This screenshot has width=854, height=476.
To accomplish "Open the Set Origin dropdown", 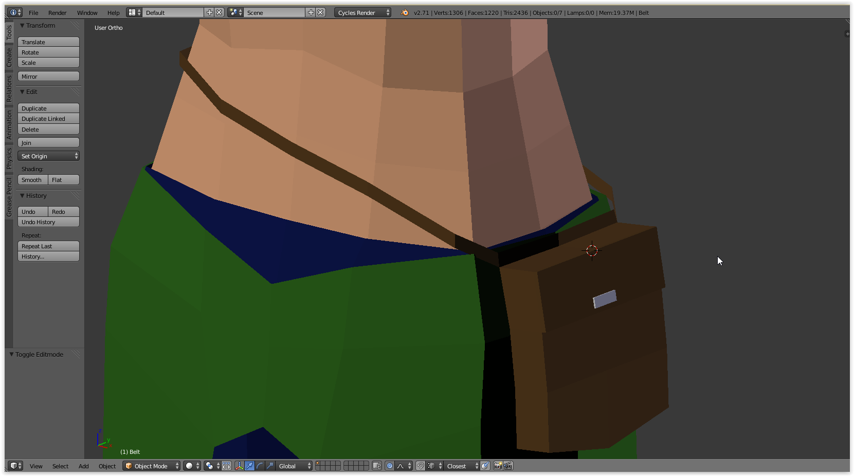I will (48, 156).
